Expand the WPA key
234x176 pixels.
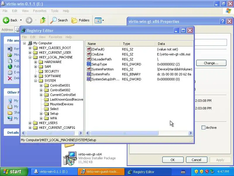coord(41,118)
